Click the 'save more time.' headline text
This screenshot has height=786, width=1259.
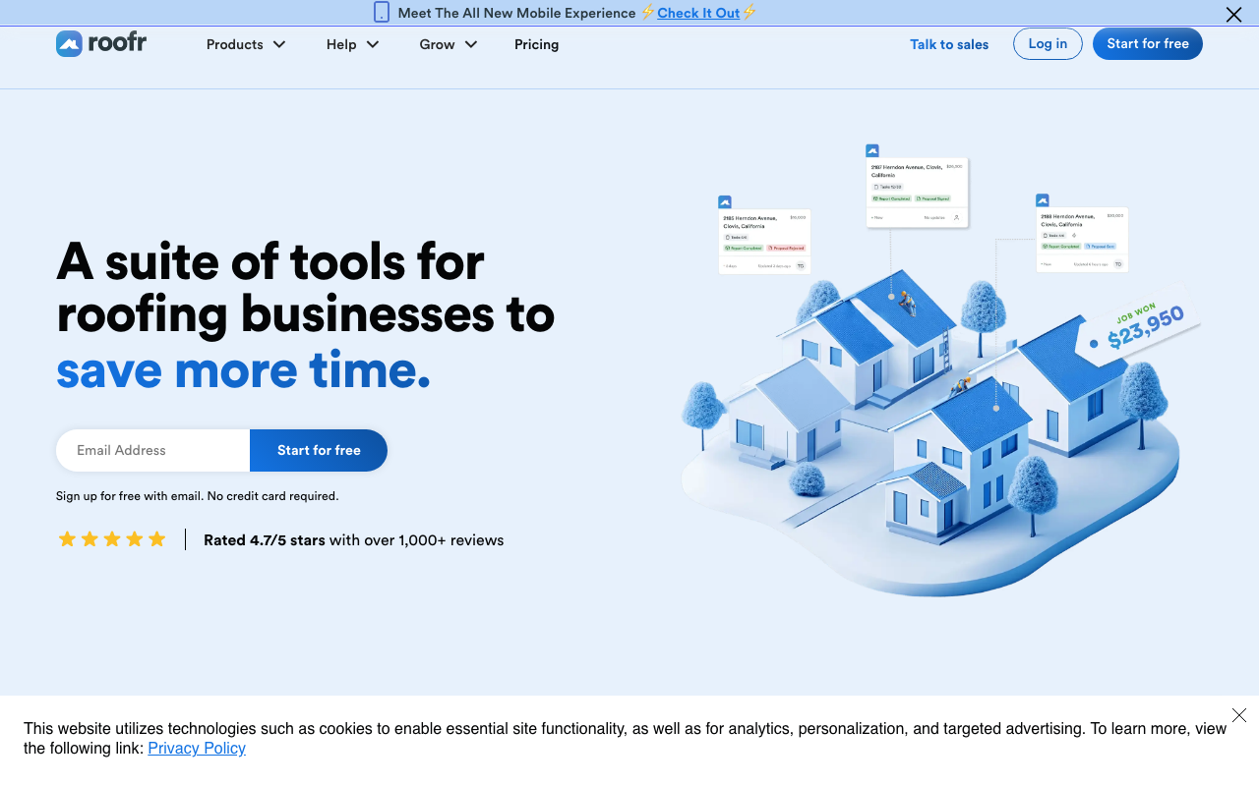click(x=243, y=370)
